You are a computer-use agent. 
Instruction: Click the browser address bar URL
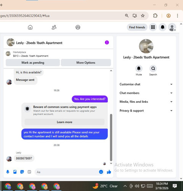tap(25, 16)
